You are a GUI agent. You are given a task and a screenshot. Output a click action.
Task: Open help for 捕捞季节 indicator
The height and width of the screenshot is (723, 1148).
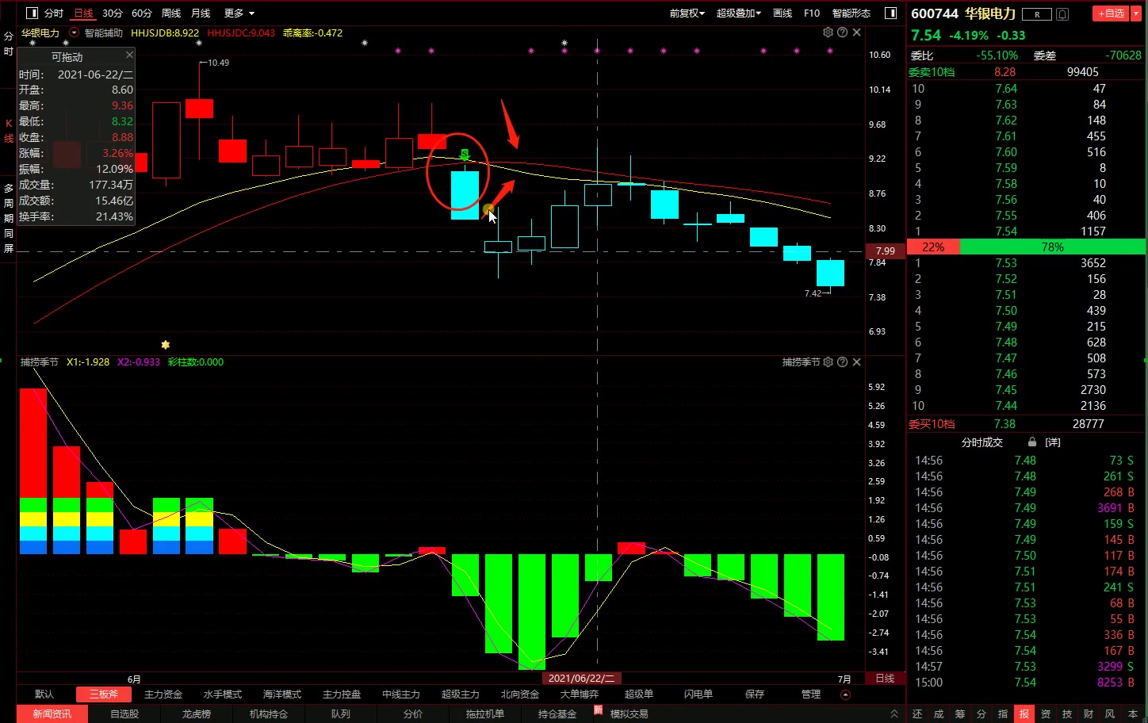pyautogui.click(x=842, y=361)
